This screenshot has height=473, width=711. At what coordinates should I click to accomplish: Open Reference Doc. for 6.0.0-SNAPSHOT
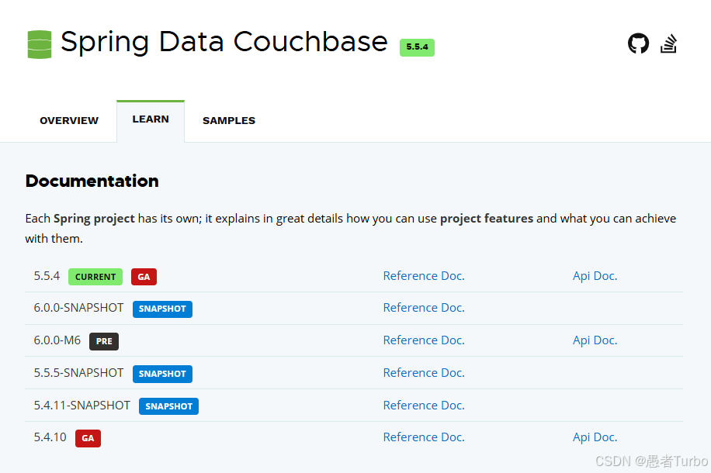point(424,308)
